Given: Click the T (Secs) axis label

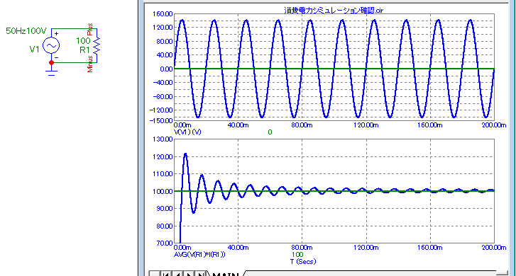Looking at the screenshot, I should [303, 262].
